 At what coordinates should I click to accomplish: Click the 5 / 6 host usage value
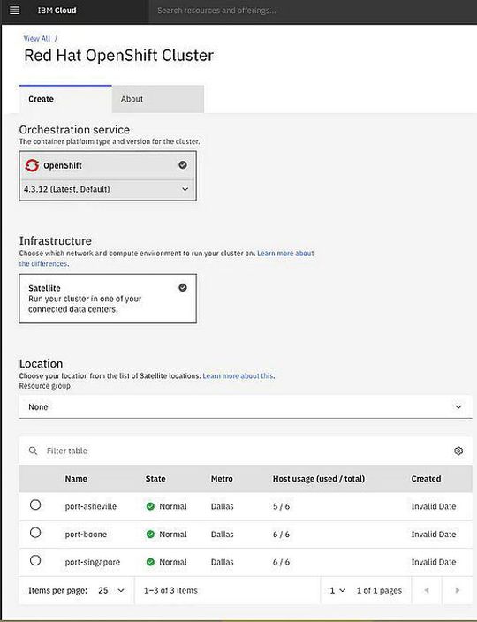pos(281,506)
